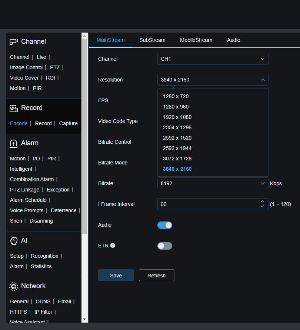Open the Channel dropdown
Image resolution: width=300 pixels, height=330 pixels.
(x=213, y=59)
